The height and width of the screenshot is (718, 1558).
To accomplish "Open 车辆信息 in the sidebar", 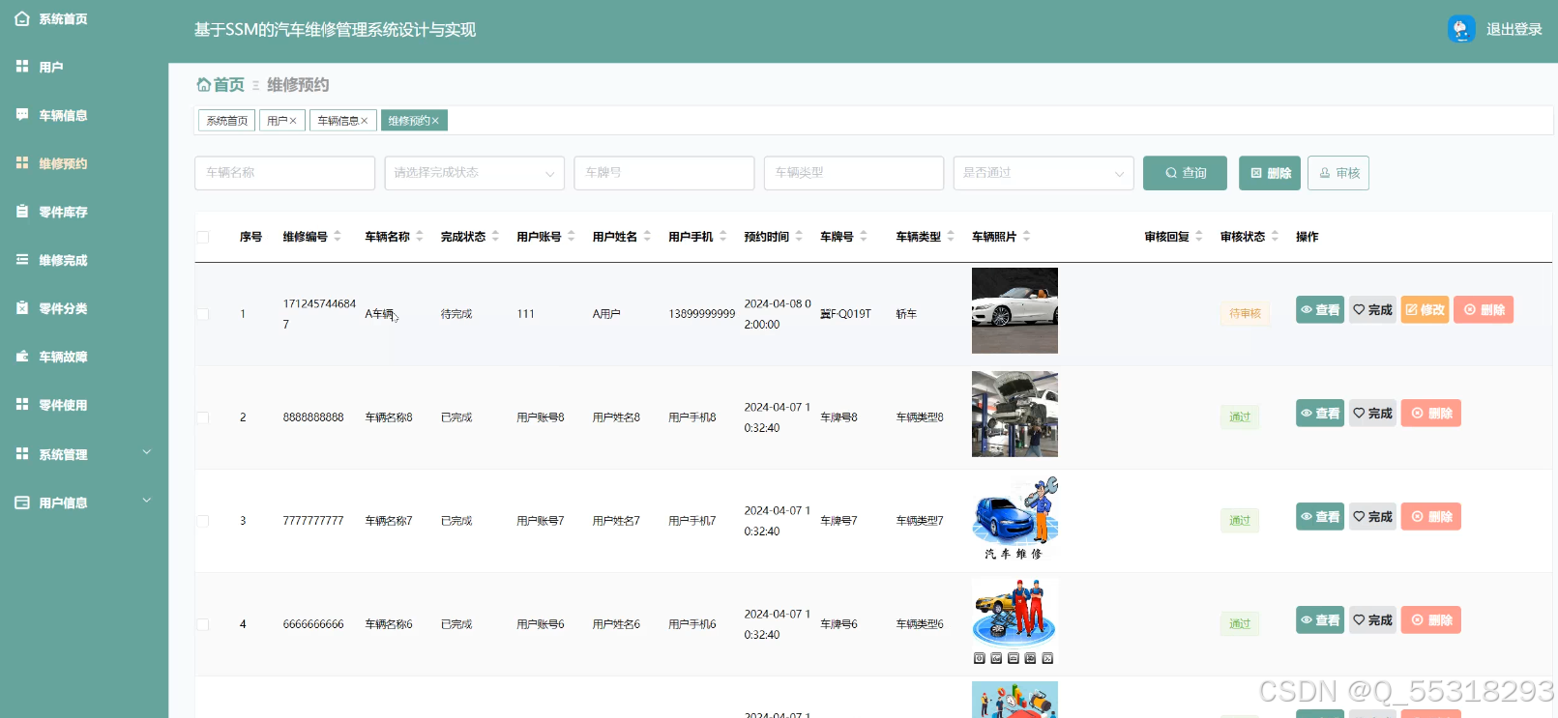I will 63,116.
